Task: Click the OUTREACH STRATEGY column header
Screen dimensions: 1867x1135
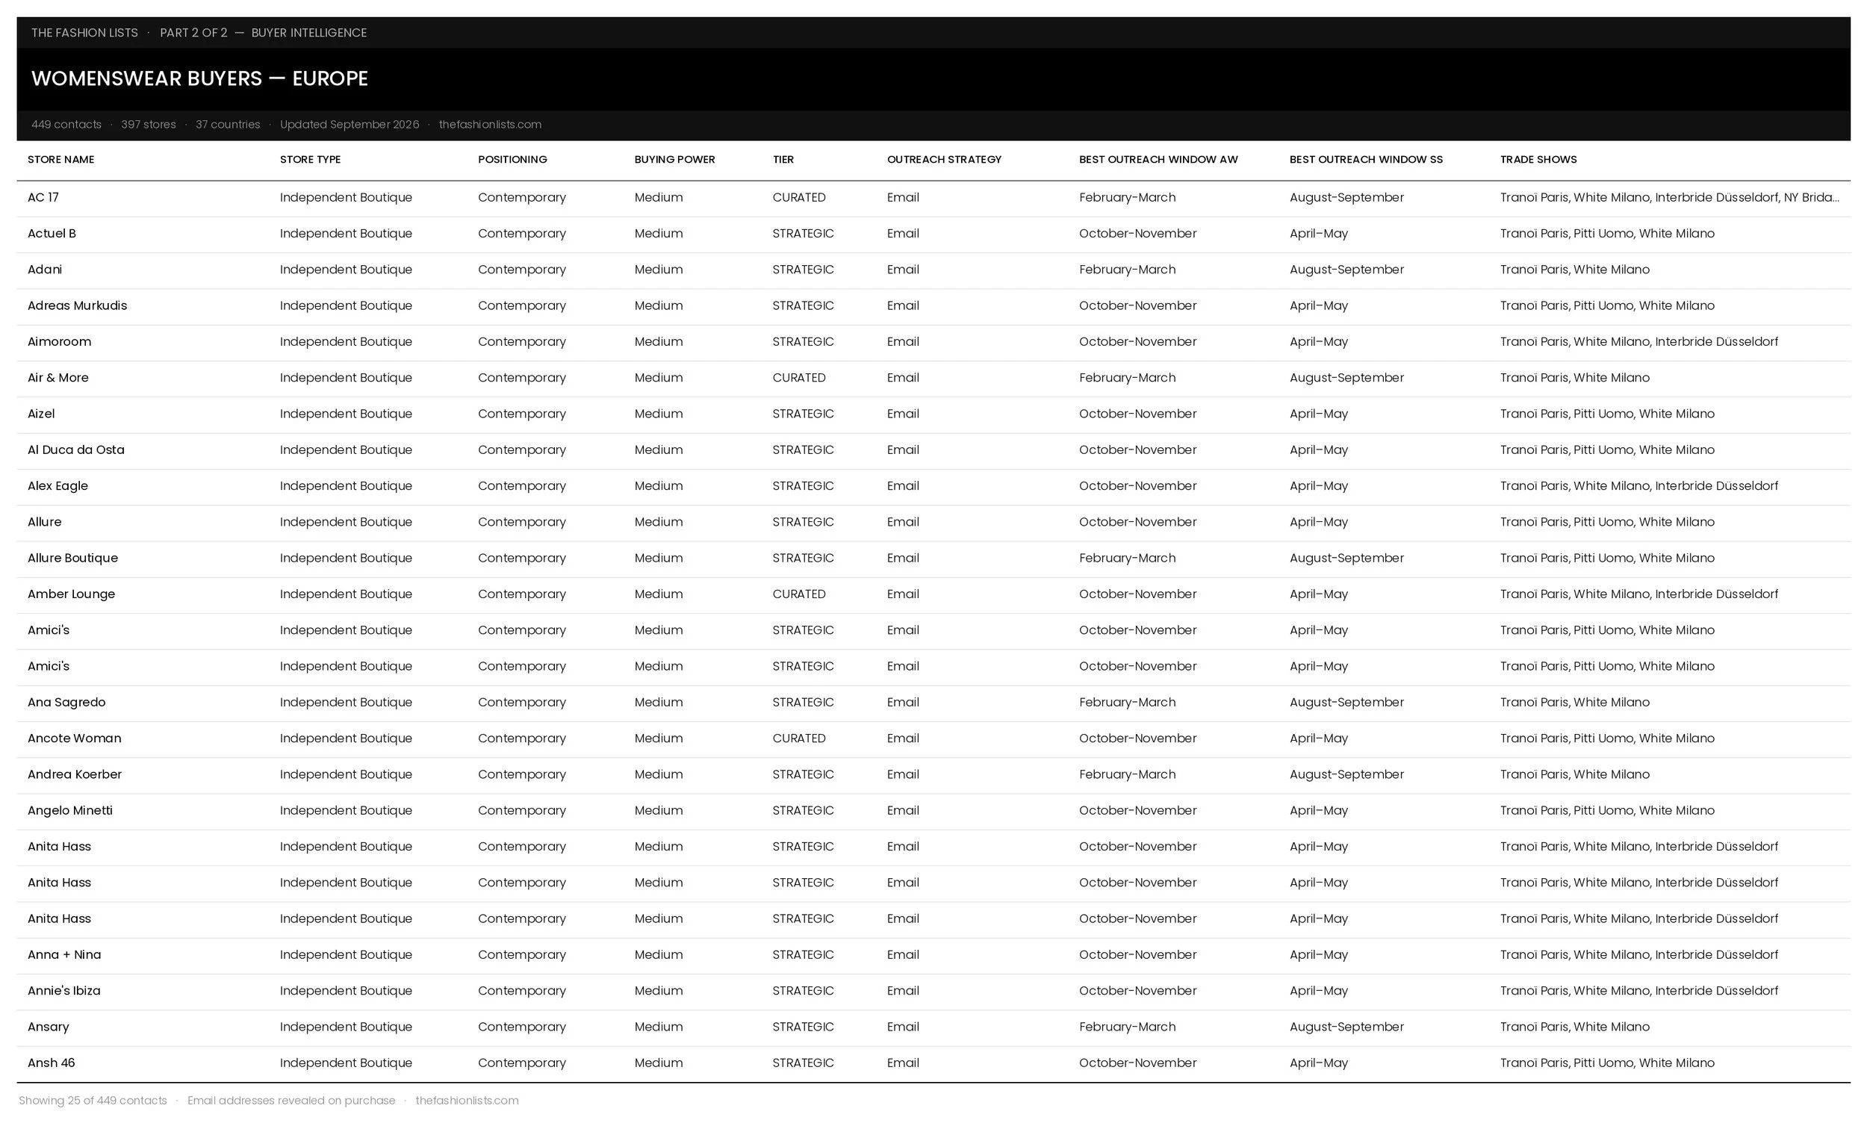Action: point(944,159)
